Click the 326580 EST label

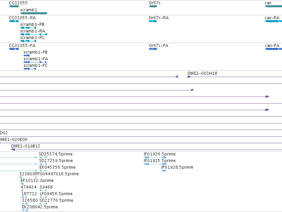pyautogui.click(x=30, y=200)
